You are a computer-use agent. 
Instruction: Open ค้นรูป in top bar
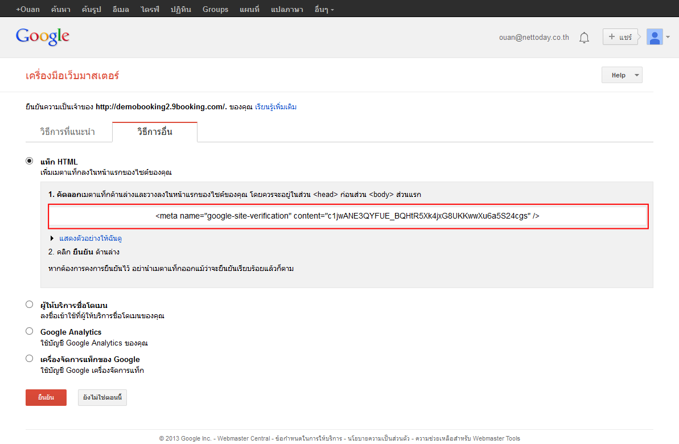[x=92, y=9]
